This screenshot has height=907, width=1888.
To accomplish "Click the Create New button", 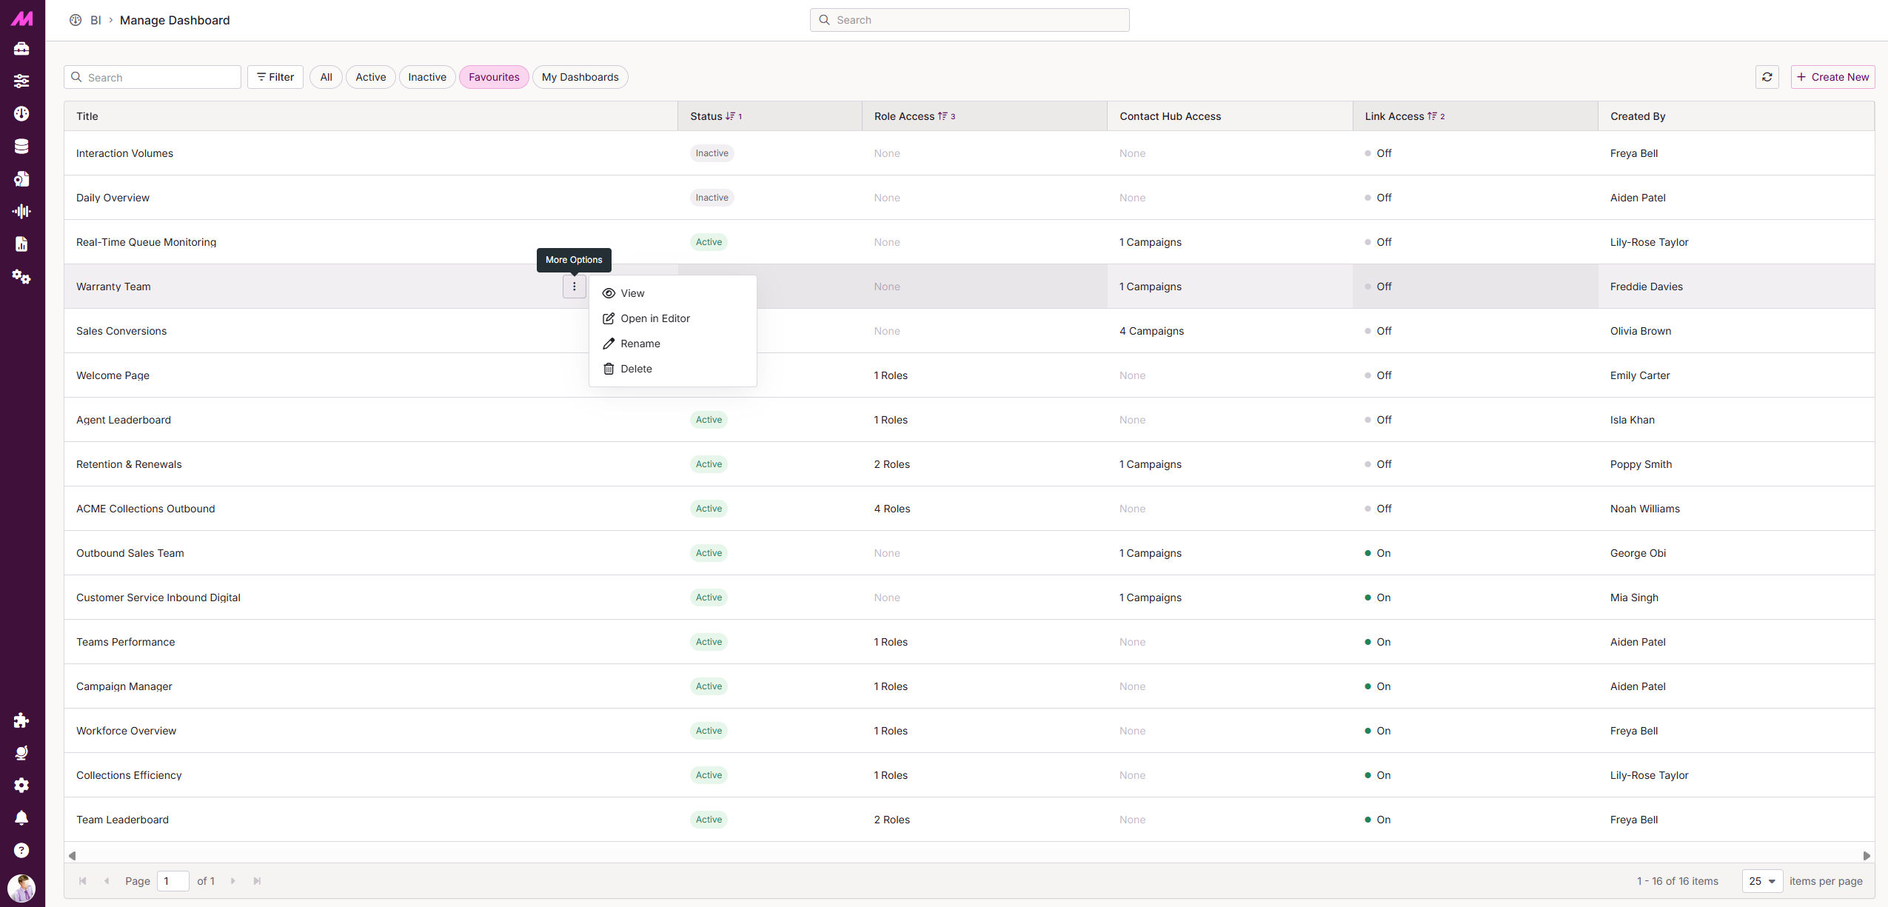I will click(1832, 77).
